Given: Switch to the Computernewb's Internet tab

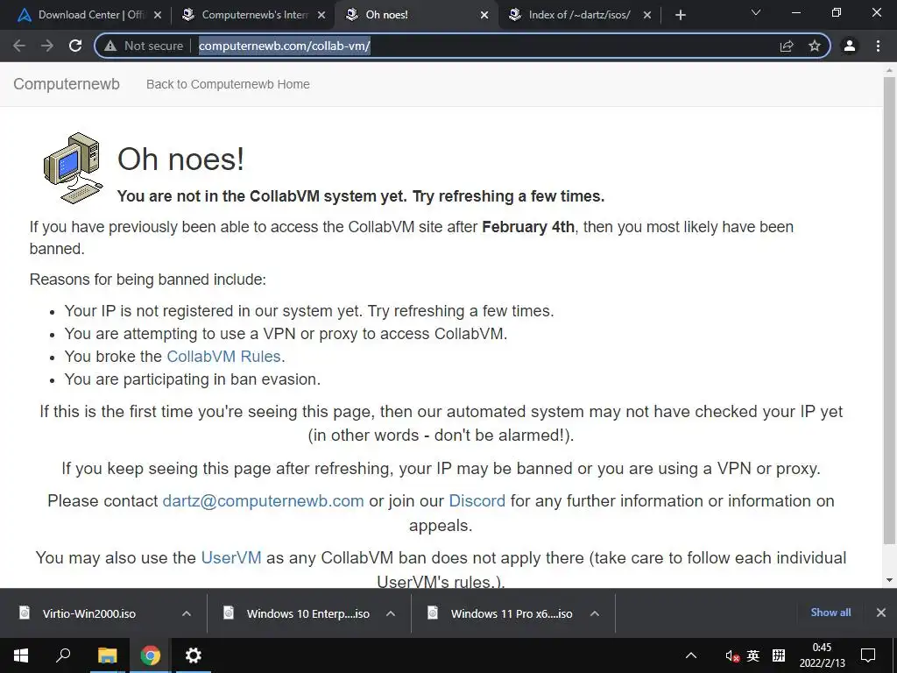Looking at the screenshot, I should [254, 15].
